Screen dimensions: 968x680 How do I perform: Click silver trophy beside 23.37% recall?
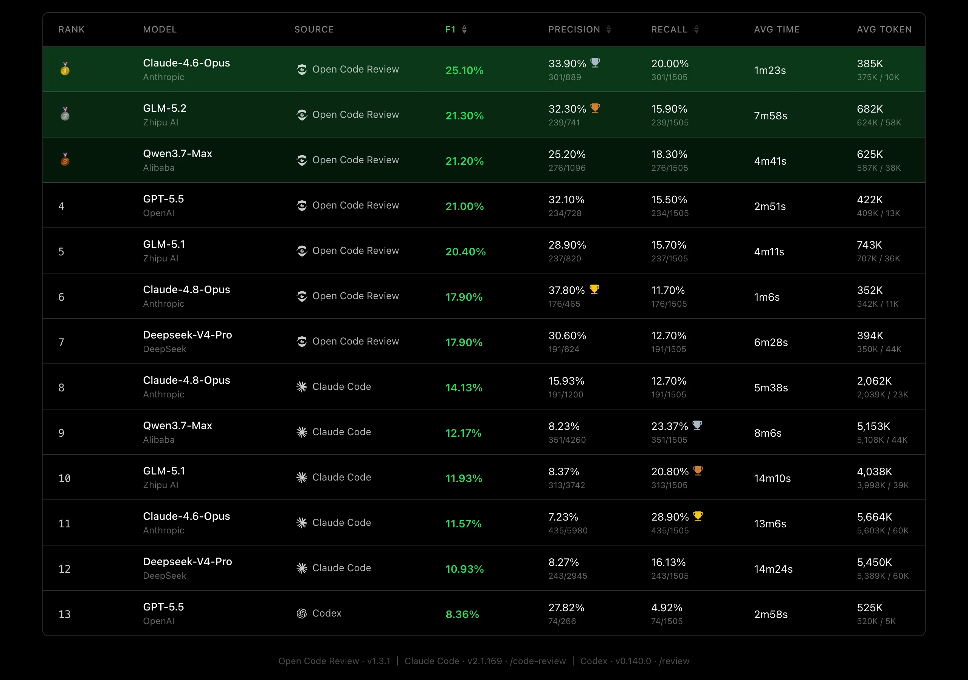coord(697,425)
